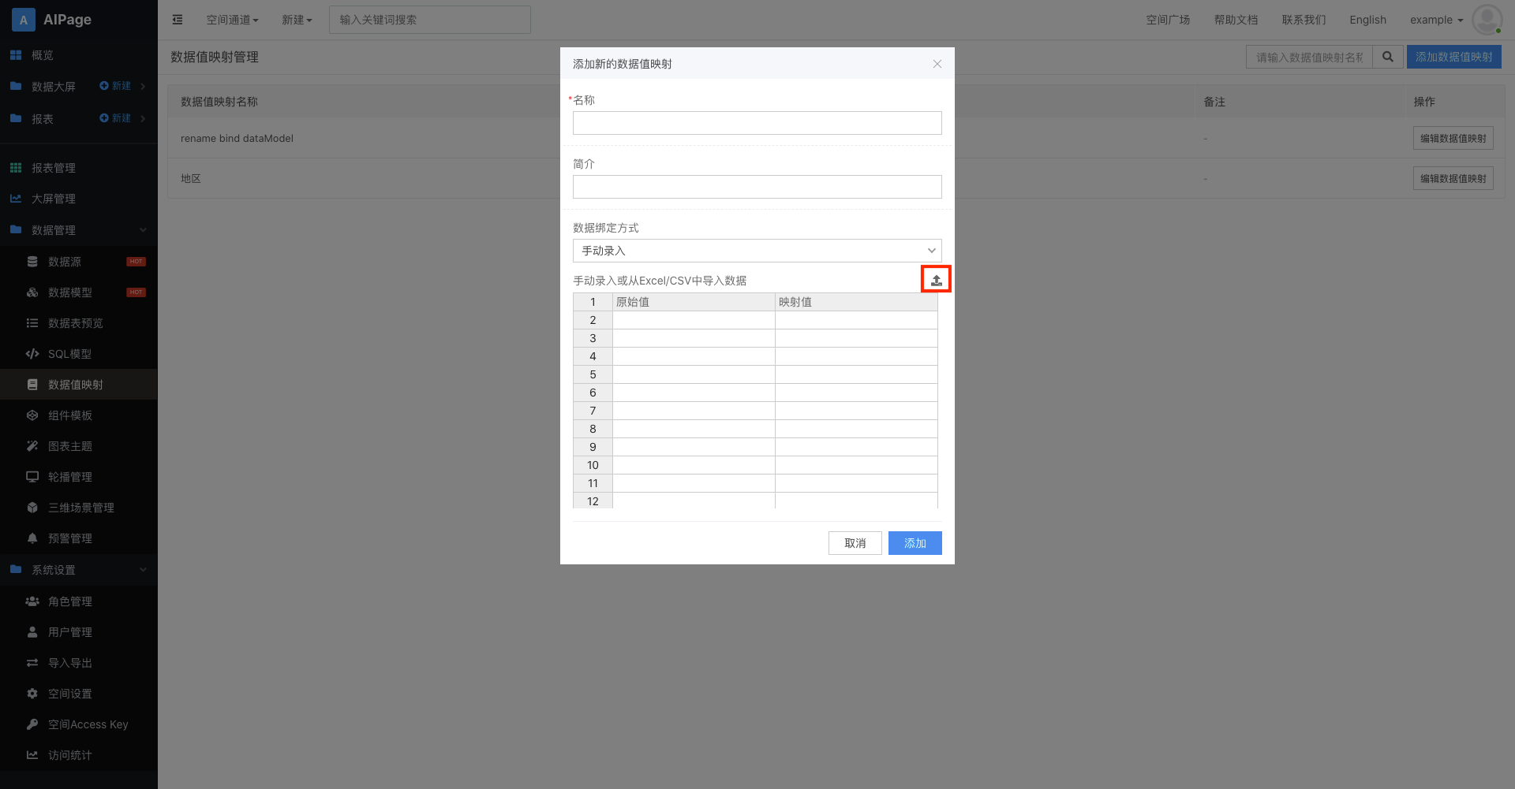The width and height of the screenshot is (1515, 789).
Task: Click the search magnifier icon
Action: click(1388, 57)
